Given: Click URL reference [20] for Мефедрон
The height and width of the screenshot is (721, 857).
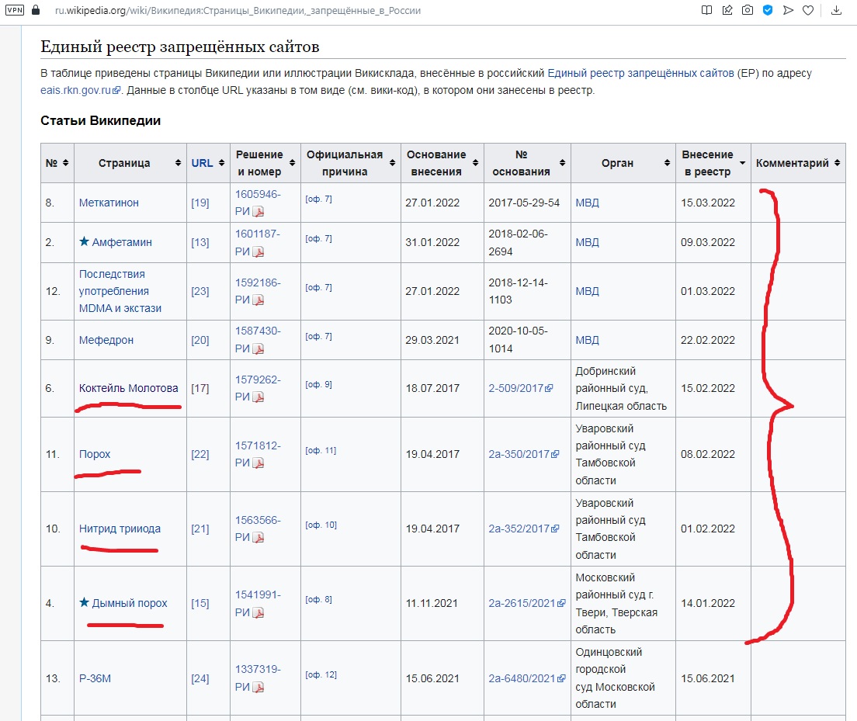Looking at the screenshot, I should [200, 340].
